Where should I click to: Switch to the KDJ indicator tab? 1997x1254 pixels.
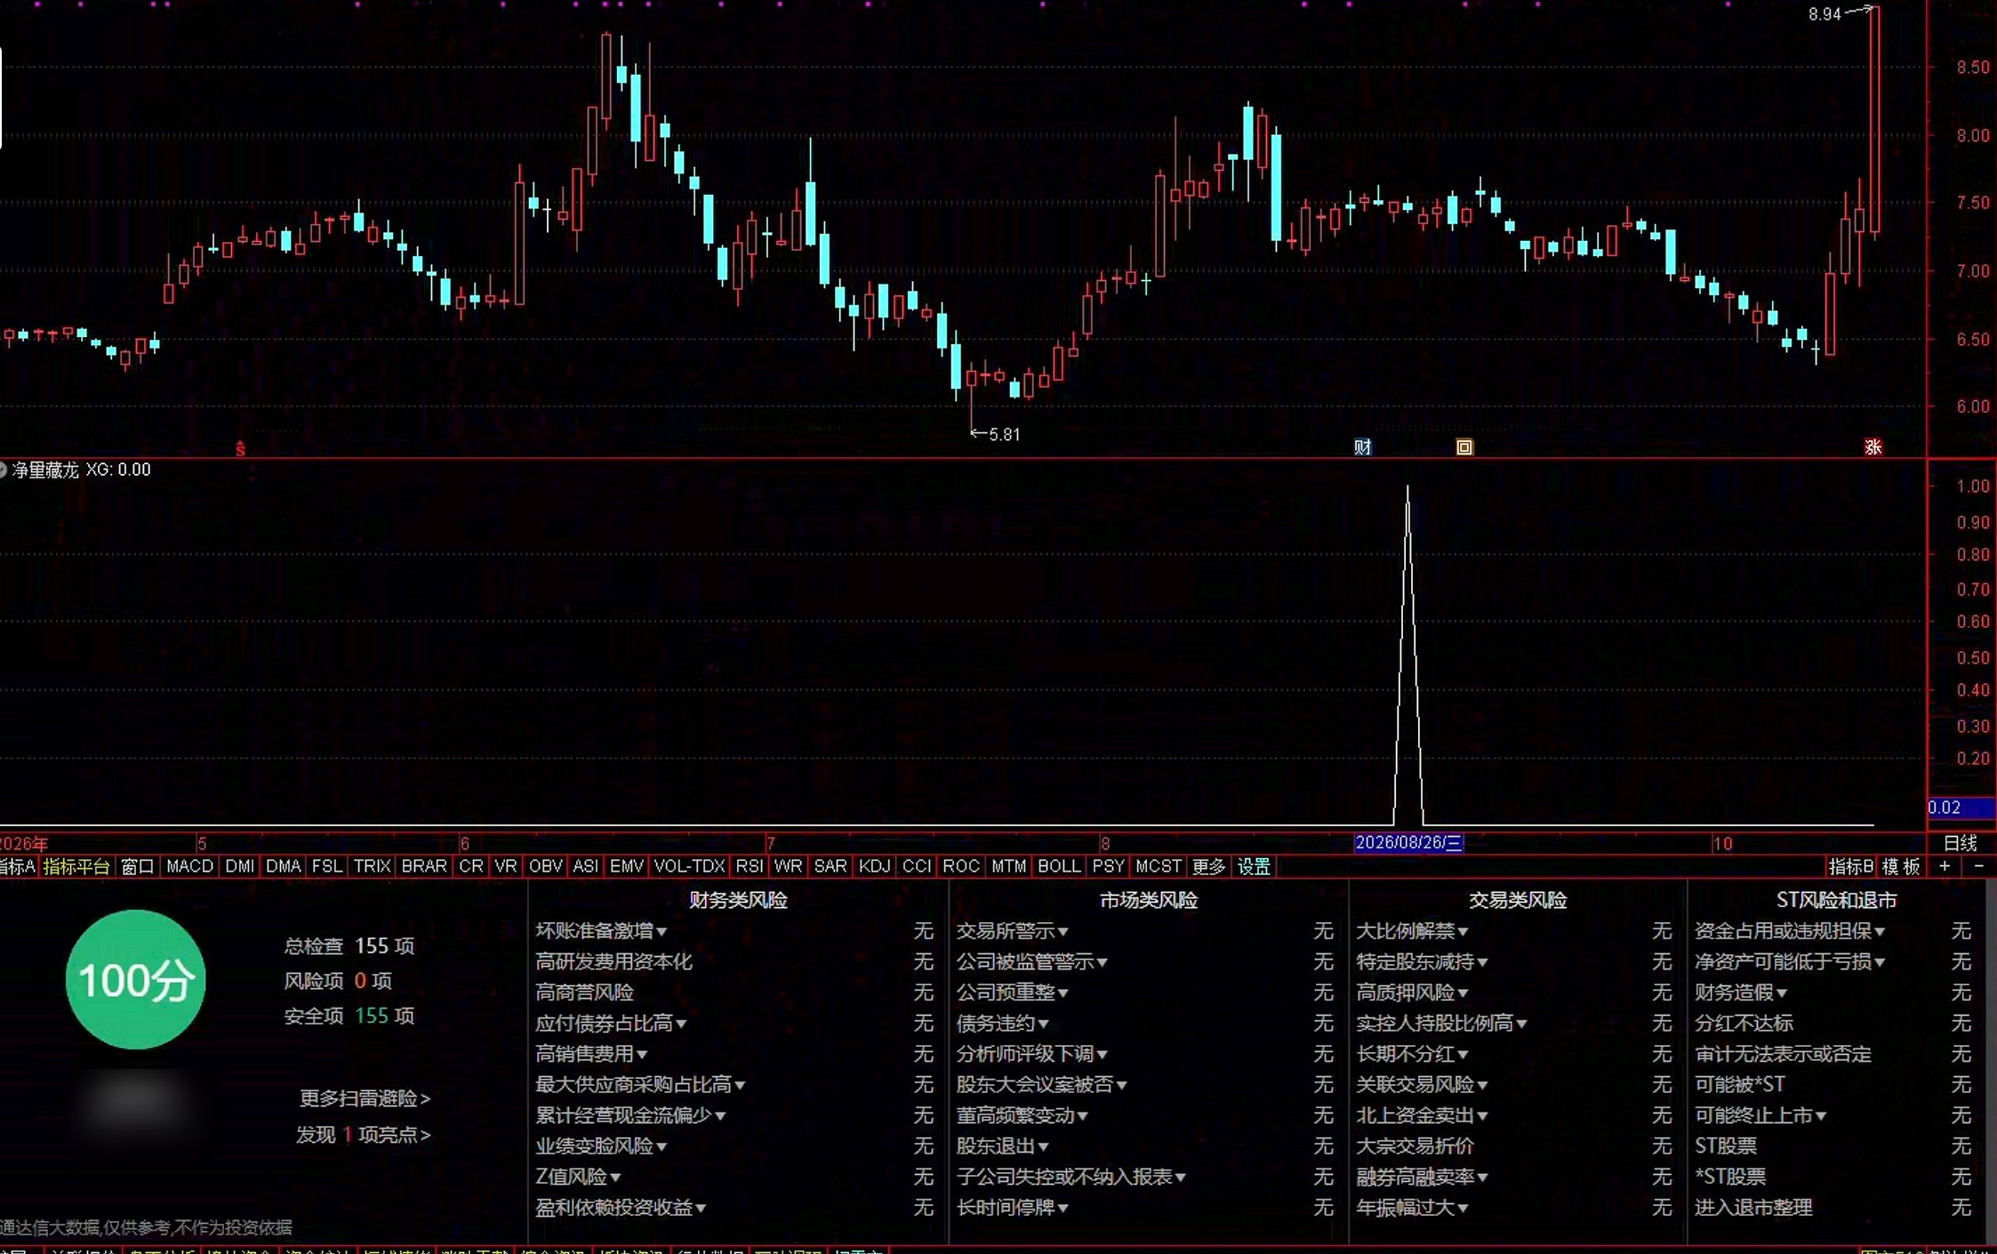[875, 866]
